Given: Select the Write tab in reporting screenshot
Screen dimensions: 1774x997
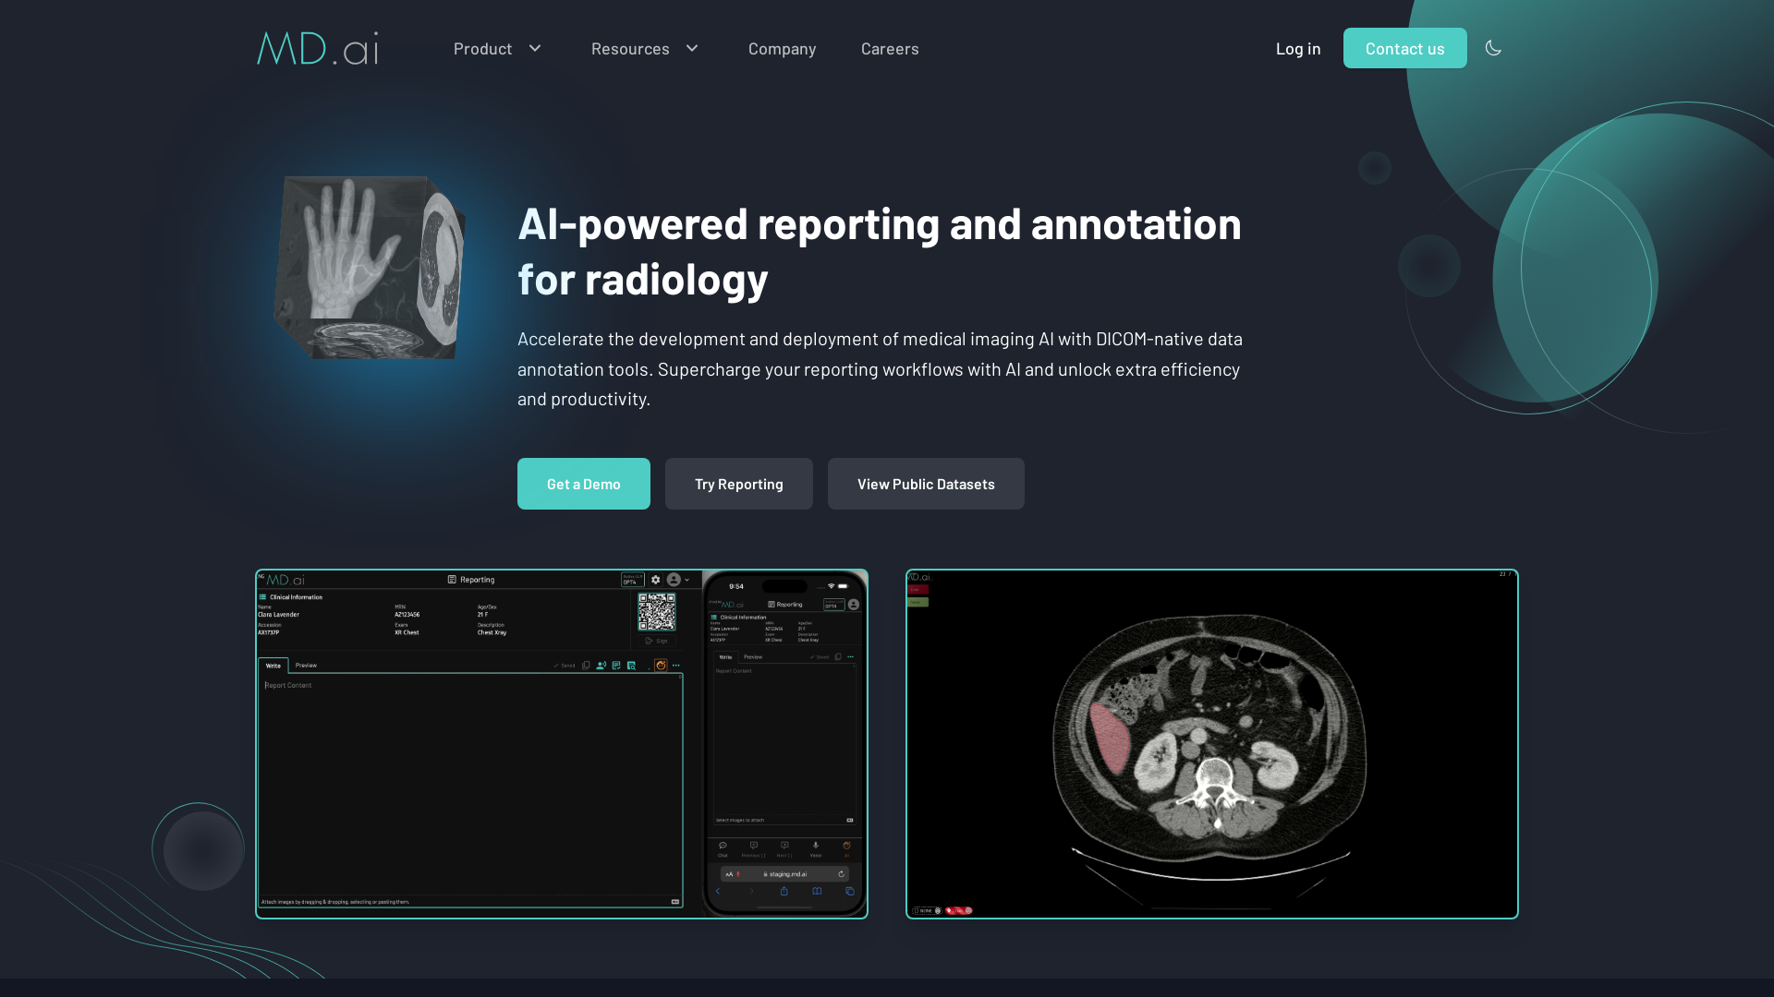Looking at the screenshot, I should coord(273,666).
